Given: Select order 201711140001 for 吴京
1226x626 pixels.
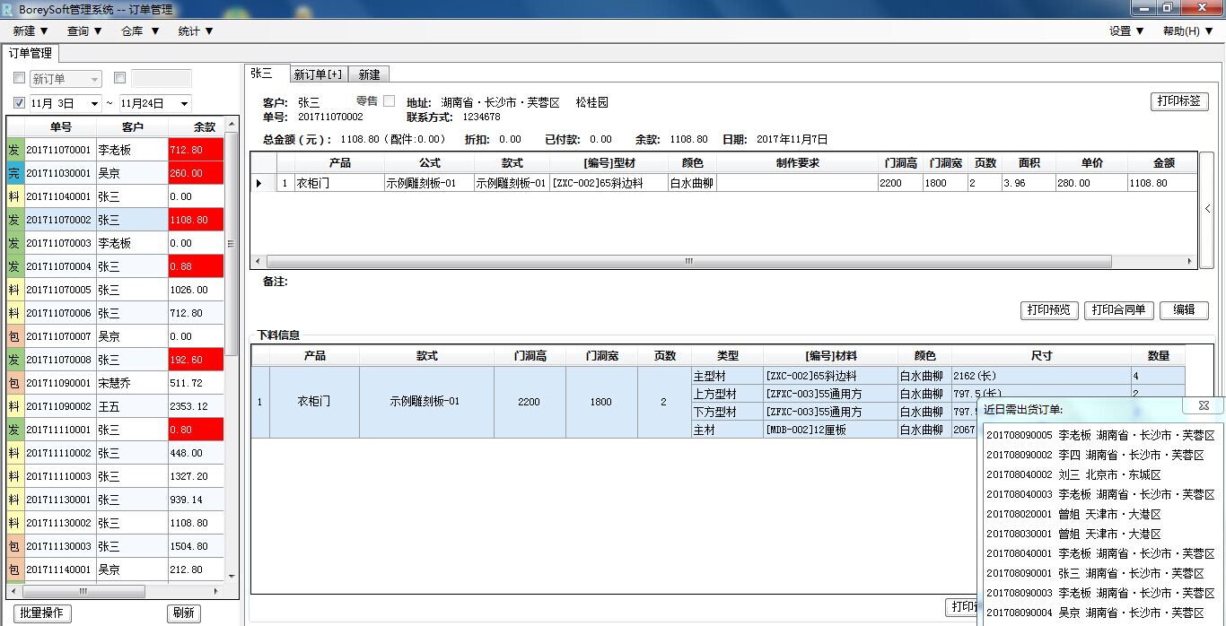Looking at the screenshot, I should [x=114, y=569].
